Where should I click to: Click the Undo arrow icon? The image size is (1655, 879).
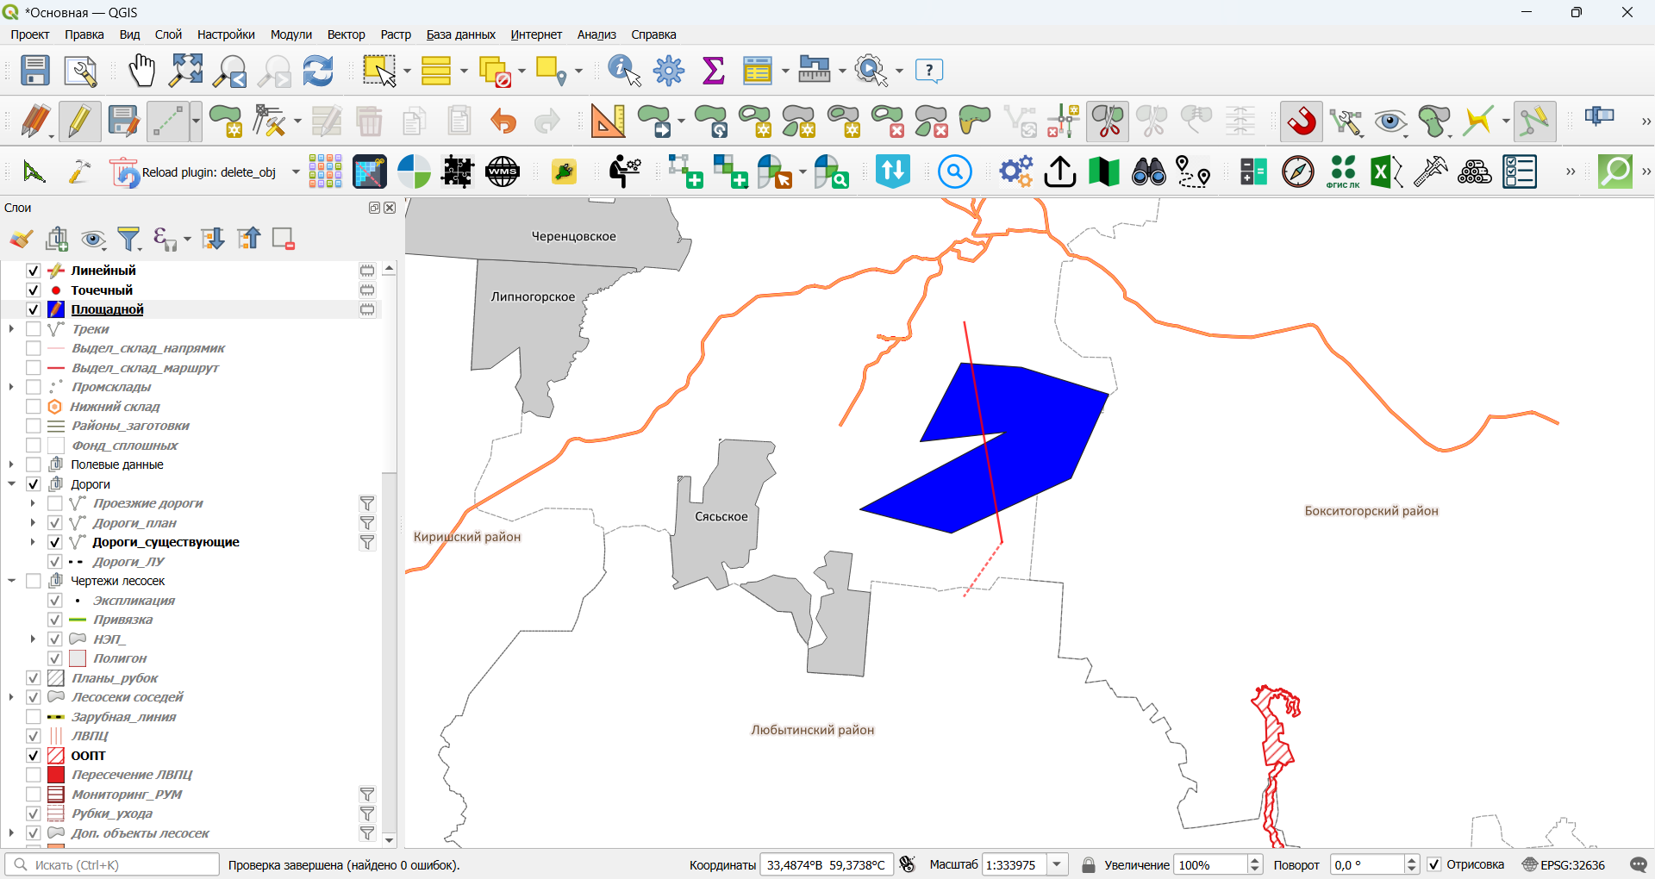tap(503, 122)
